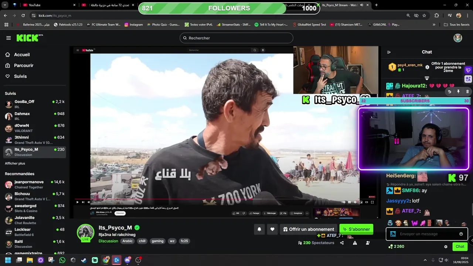Open the user avatar menu on Kick
The width and height of the screenshot is (473, 266).
[458, 38]
